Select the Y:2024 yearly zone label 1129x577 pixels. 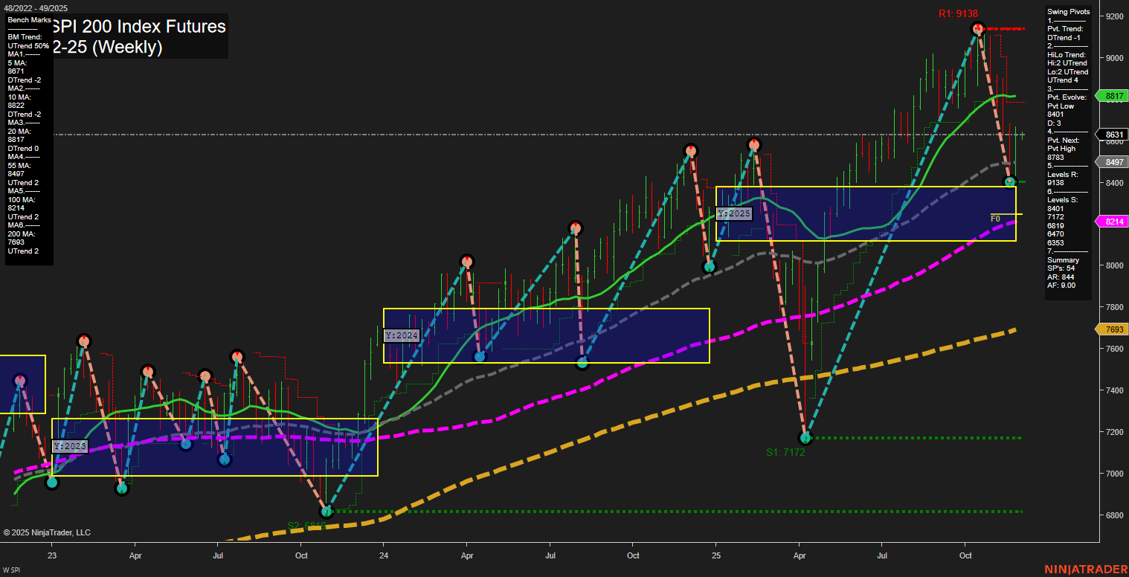tap(402, 335)
